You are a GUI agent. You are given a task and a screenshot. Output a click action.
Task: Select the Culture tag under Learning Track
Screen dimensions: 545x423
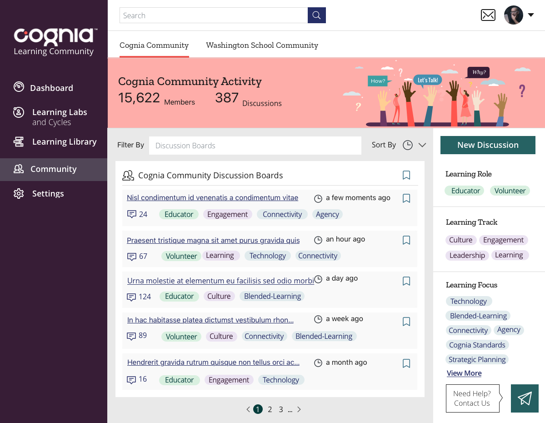(x=461, y=240)
